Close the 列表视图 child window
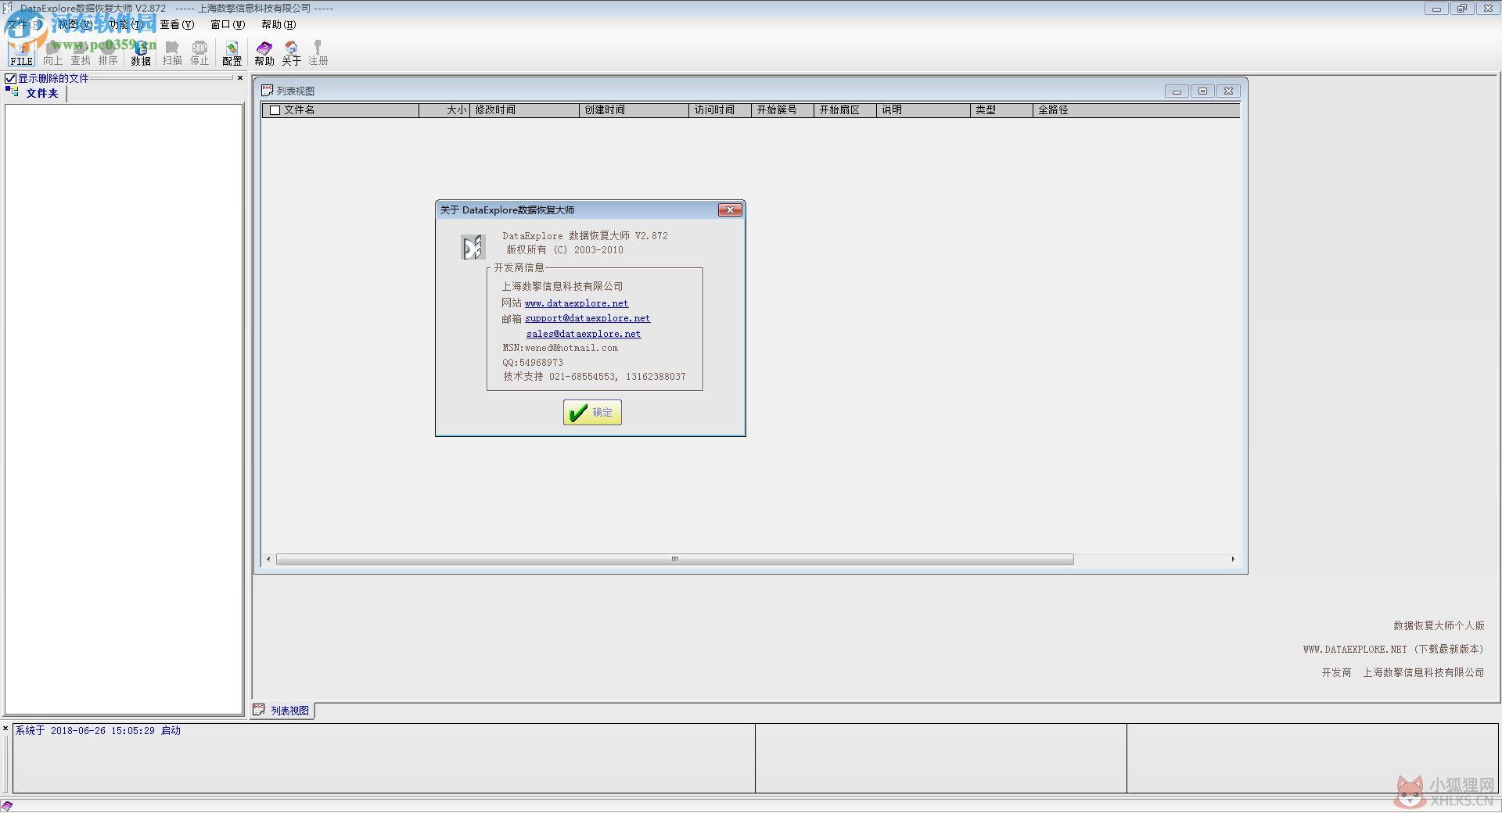Image resolution: width=1502 pixels, height=813 pixels. (1228, 91)
